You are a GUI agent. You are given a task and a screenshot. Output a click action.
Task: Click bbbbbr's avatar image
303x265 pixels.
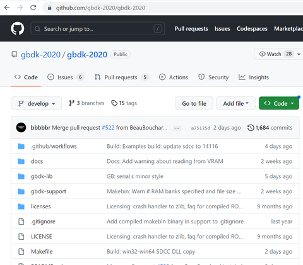21,127
